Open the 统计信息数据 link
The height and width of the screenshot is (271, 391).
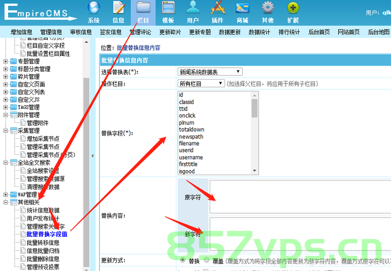(x=43, y=210)
